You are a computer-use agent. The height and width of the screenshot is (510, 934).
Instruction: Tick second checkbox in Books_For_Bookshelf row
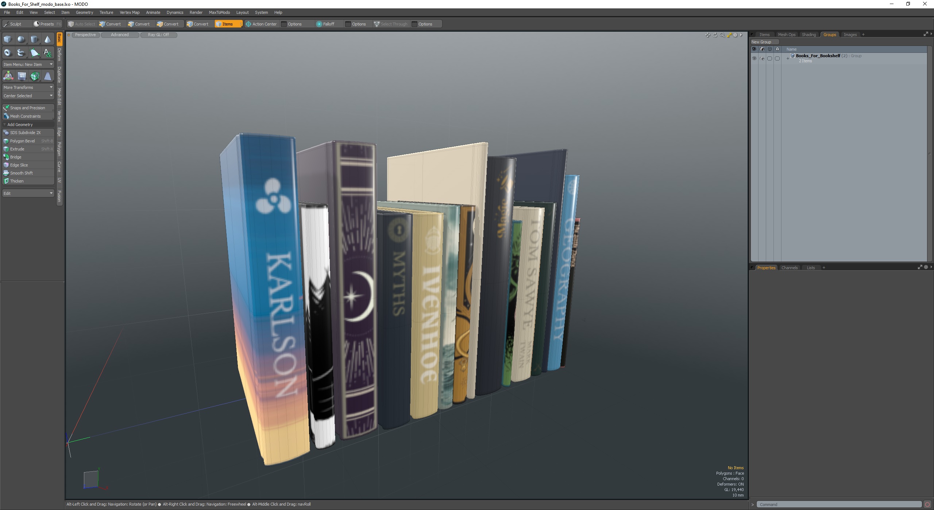[x=777, y=58]
